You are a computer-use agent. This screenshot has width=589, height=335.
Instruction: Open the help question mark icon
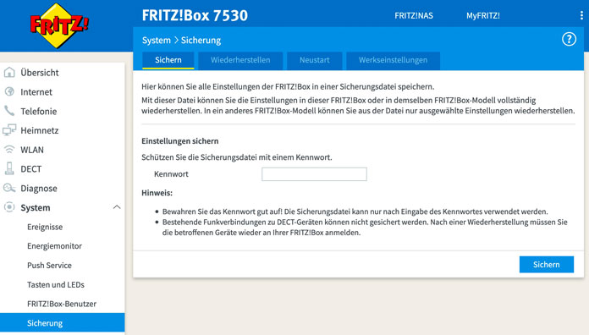click(569, 39)
